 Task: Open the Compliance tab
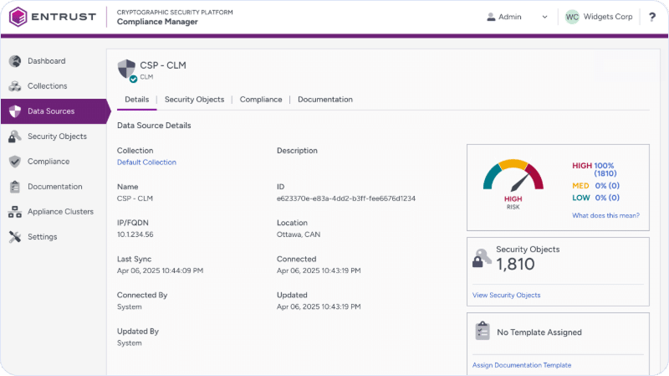(x=261, y=100)
